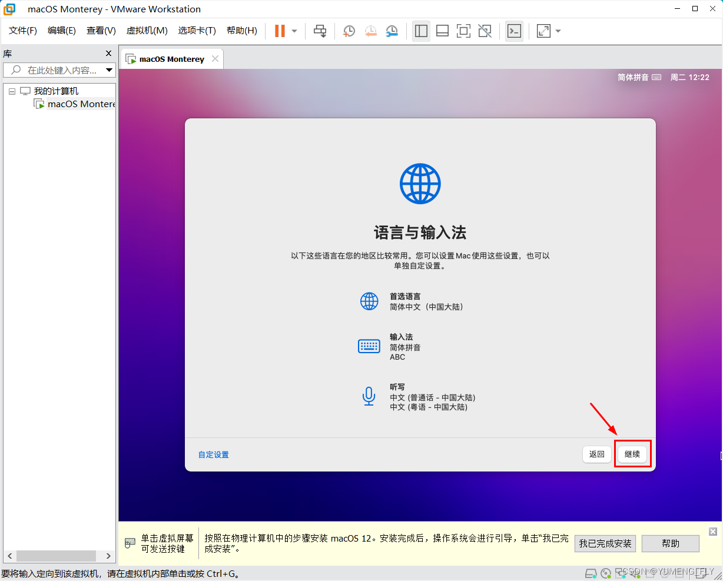Open the 帮助(H) menu
Viewport: 723px width, 581px height.
[x=242, y=31]
